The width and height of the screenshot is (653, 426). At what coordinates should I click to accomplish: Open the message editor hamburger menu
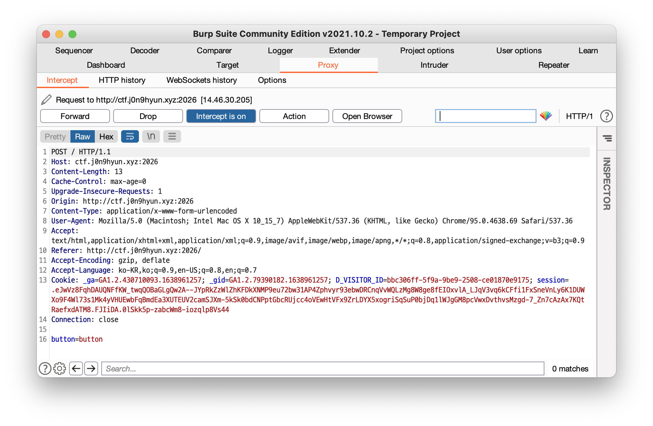(172, 136)
